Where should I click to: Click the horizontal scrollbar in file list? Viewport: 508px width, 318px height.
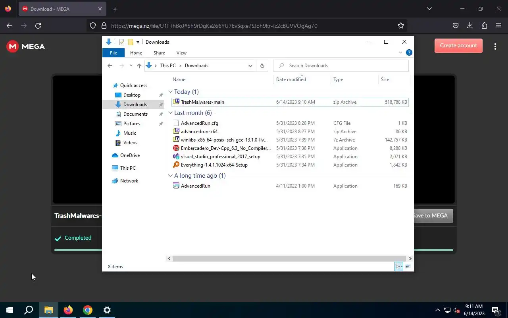click(289, 259)
